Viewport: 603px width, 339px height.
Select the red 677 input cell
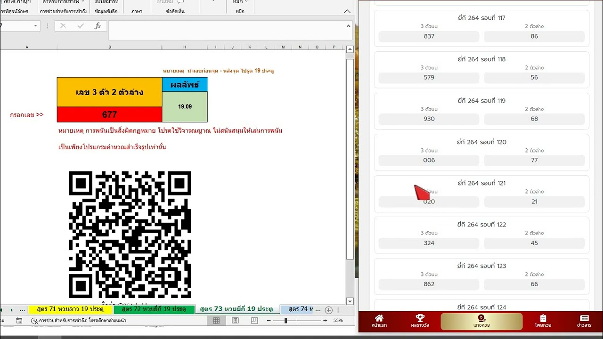pyautogui.click(x=109, y=114)
